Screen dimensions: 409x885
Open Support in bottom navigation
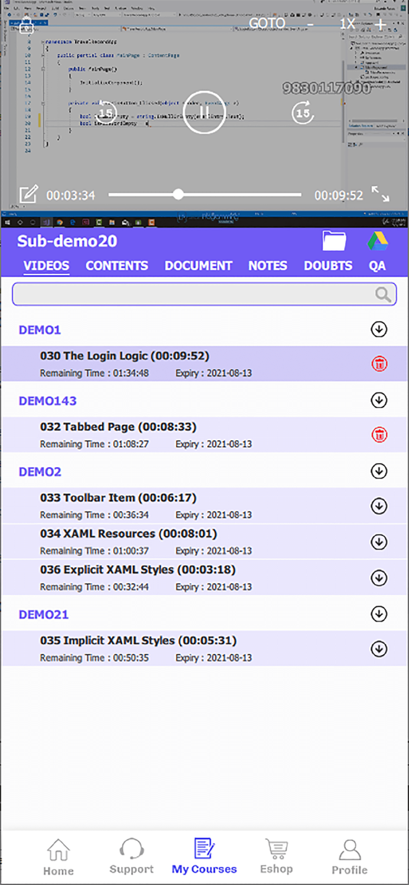coord(132,857)
